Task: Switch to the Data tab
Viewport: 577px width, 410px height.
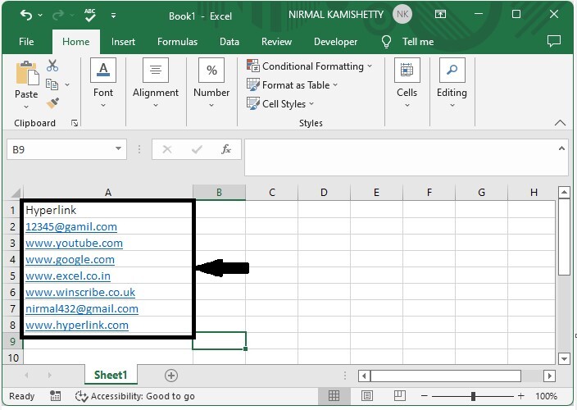Action: click(x=229, y=42)
